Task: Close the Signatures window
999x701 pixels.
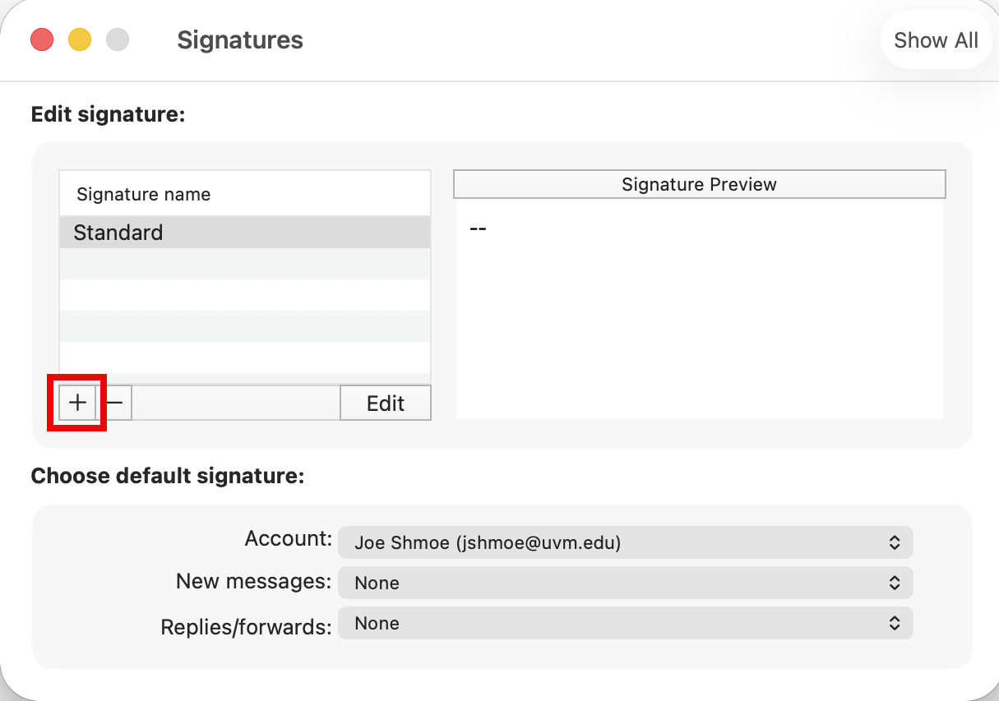Action: point(42,39)
